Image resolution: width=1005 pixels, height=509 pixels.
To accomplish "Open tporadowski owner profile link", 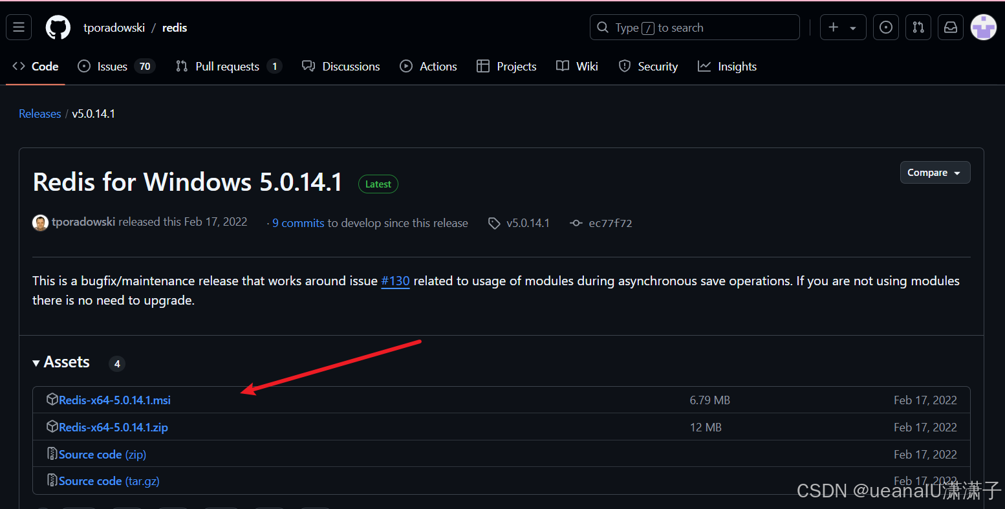I will click(x=114, y=28).
